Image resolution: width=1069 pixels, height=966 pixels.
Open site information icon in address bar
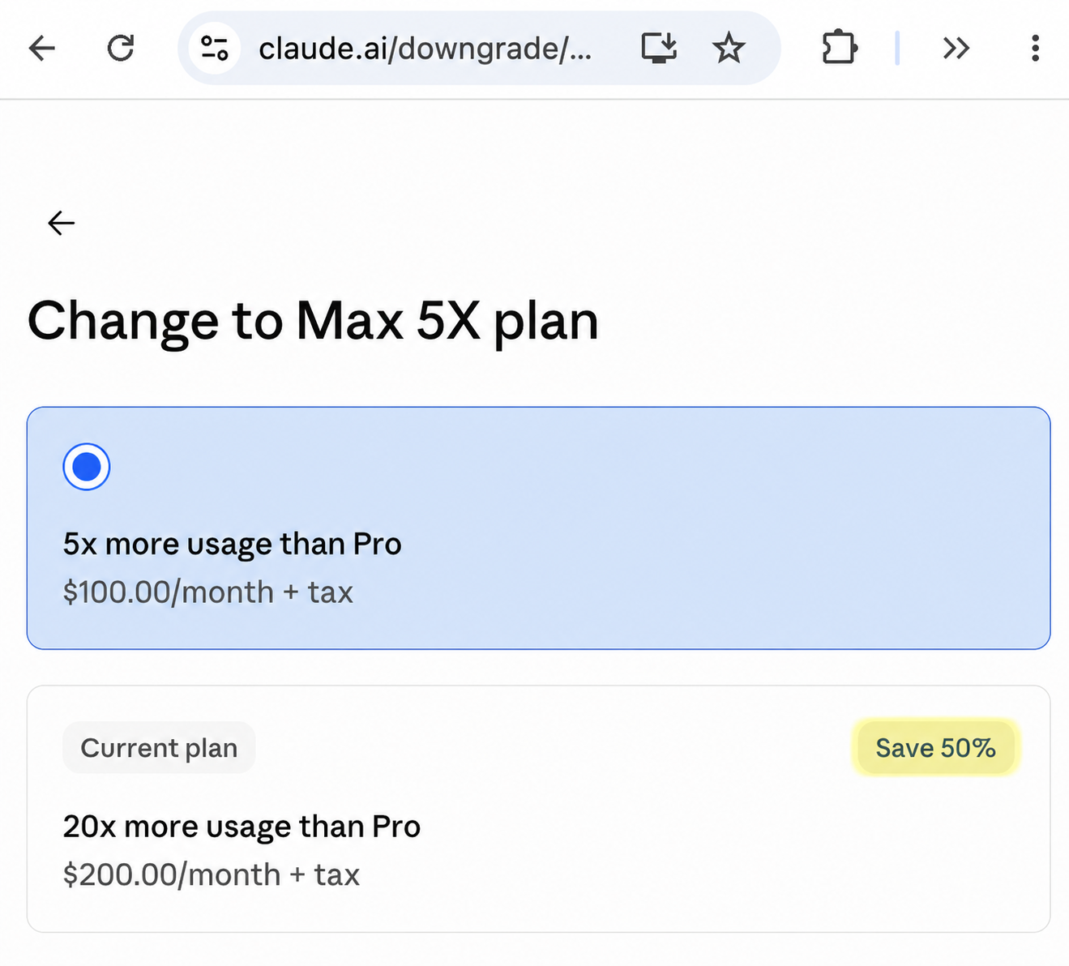pos(214,49)
